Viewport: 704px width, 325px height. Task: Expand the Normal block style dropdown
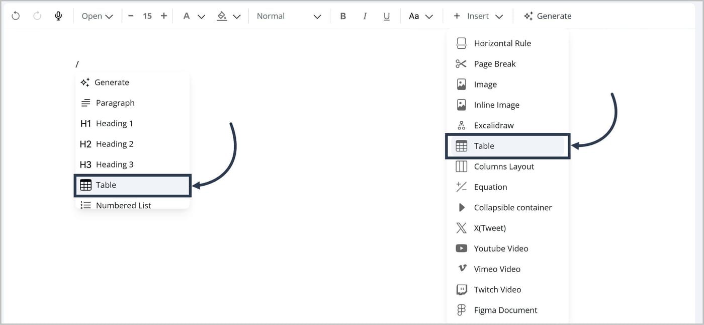tap(289, 16)
